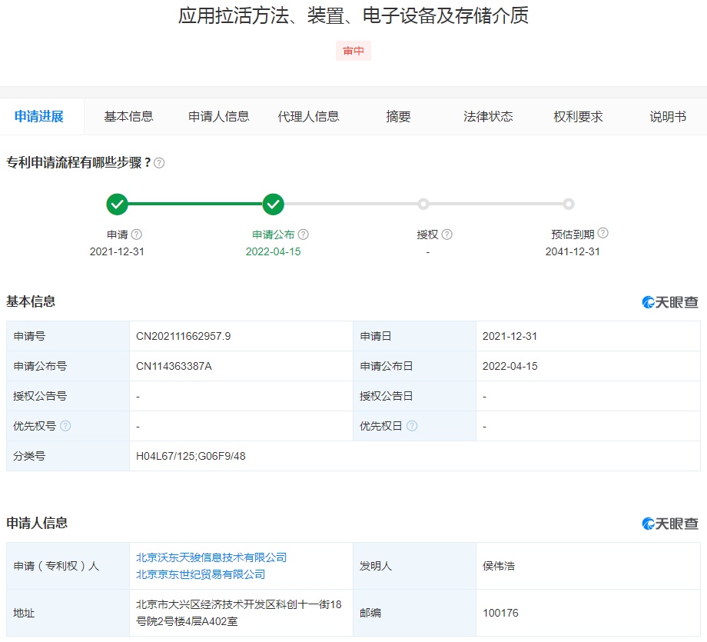The image size is (707, 642).
Task: Switch to the 基本信息 tab
Action: 129,117
